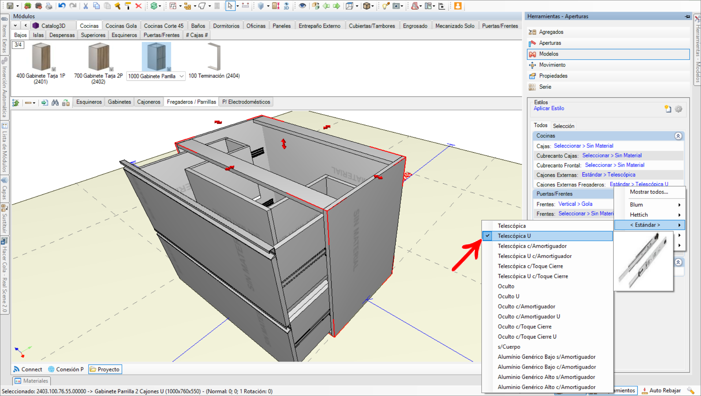Click the green dollar budget icon
The height and width of the screenshot is (396, 701).
pos(154,6)
